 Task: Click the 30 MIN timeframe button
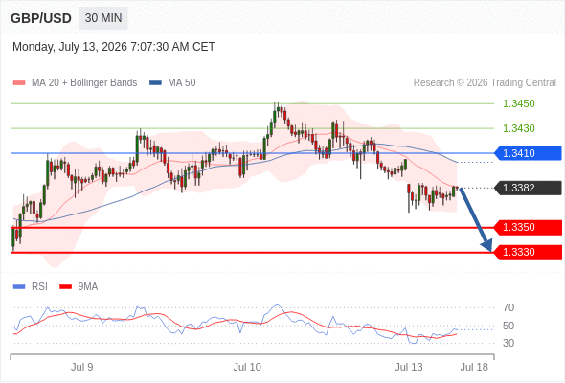click(x=103, y=18)
